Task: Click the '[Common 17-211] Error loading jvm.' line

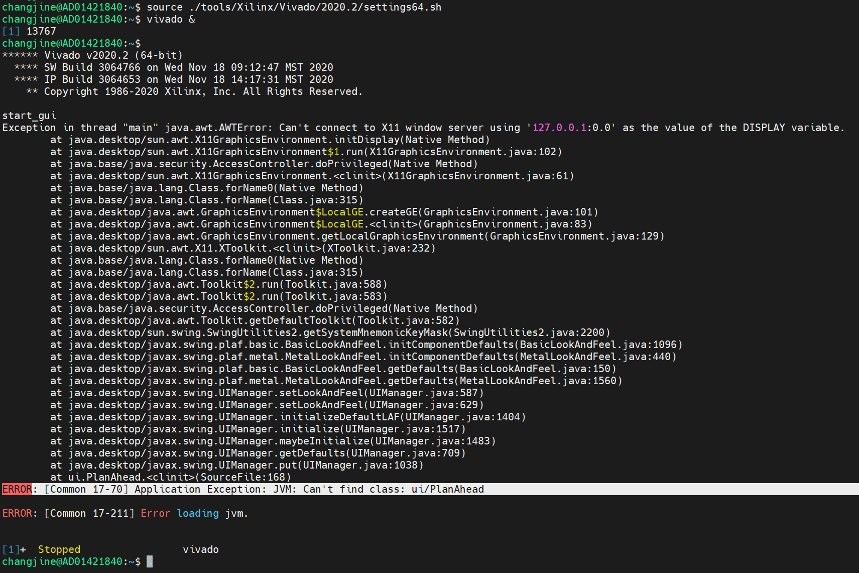Action: pos(126,513)
